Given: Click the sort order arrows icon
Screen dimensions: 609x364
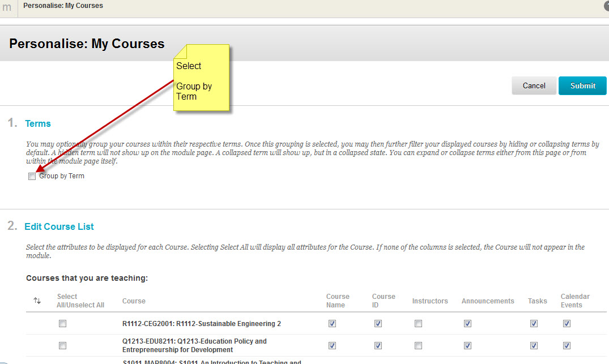Looking at the screenshot, I should coord(37,301).
